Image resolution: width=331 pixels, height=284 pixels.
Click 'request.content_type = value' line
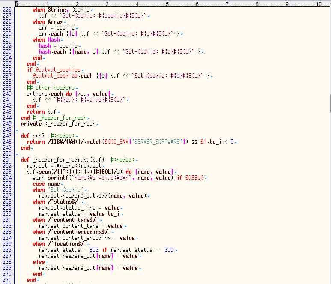[81, 226]
